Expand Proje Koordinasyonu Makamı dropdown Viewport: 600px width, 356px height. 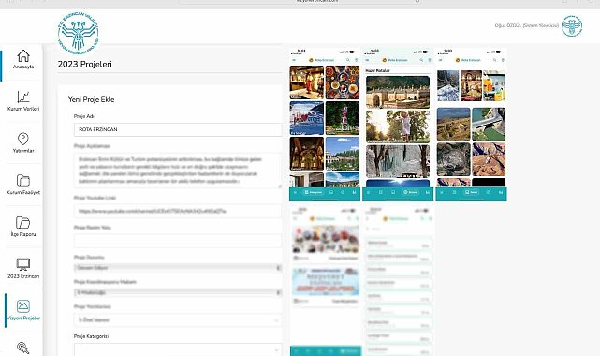(x=178, y=293)
